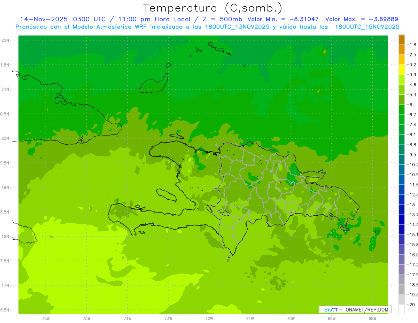418x323 pixels.
Task: Click the "-8.1" color scale value
Action: (412, 134)
